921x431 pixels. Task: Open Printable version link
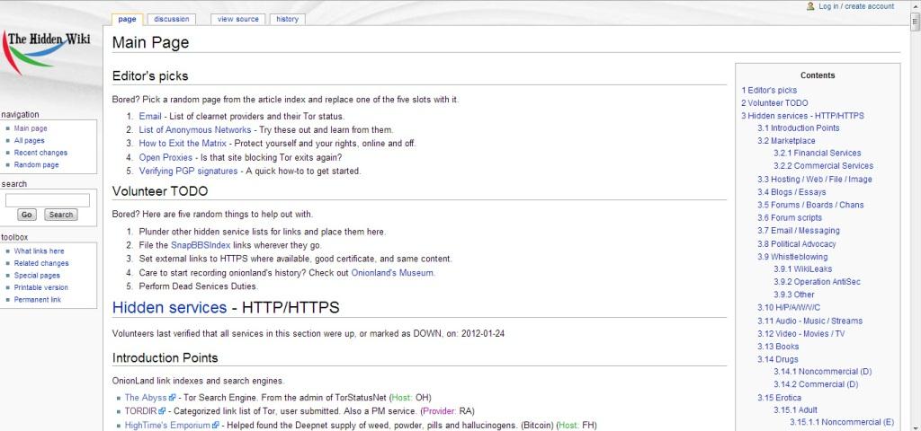pos(41,287)
